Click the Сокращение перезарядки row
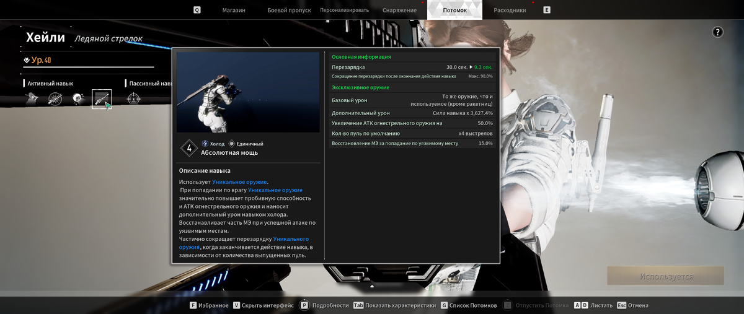 412,76
